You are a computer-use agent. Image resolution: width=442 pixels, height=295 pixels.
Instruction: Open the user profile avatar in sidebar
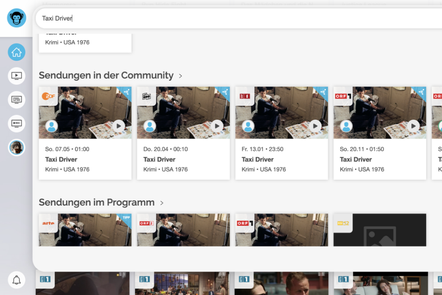tap(17, 148)
